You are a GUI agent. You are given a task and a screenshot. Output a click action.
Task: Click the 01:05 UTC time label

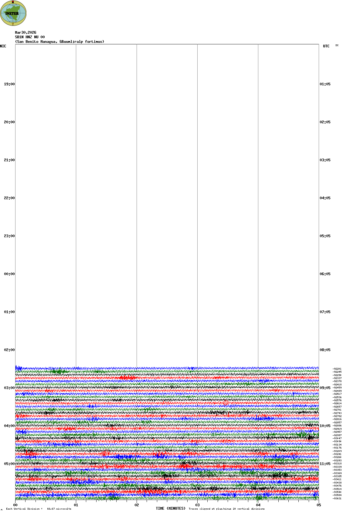[x=325, y=84]
